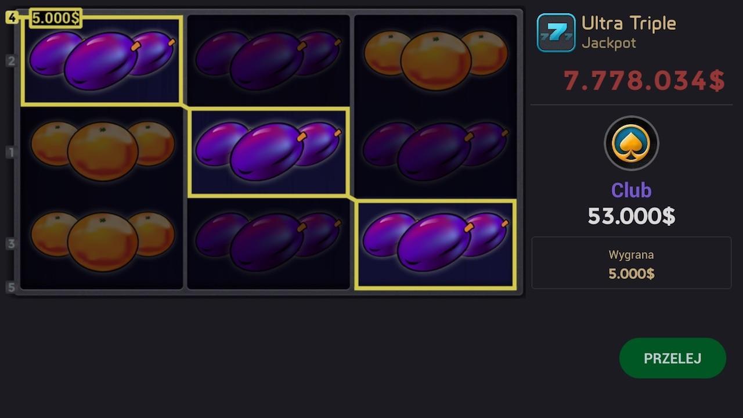Click the highlighted plum symbol in center
This screenshot has width=743, height=418.
pos(268,152)
